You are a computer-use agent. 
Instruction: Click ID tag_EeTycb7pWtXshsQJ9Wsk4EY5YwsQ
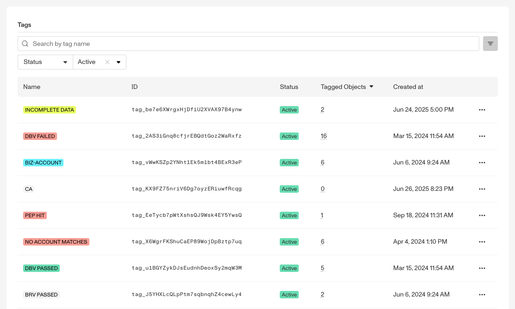click(x=187, y=215)
